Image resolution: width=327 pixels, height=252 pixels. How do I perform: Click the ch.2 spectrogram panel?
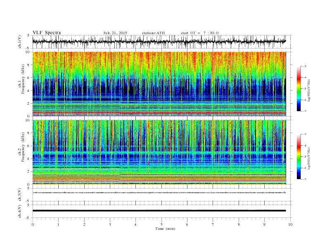tap(159, 152)
